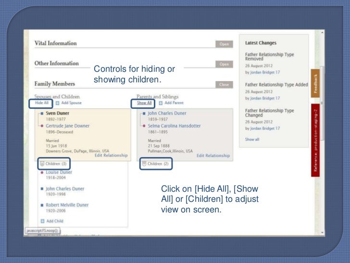Open the Other Information section
The image size is (350, 263).
224,64
